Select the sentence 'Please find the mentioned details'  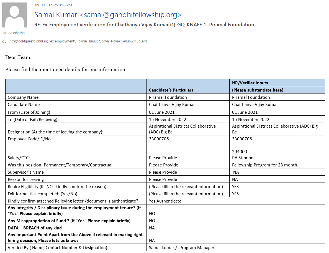click(66, 70)
